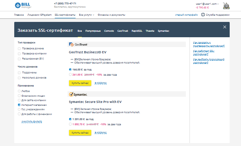Select Интернет-магазинам radio option
Image resolution: width=241 pixels, height=146 pixels.
click(19, 105)
